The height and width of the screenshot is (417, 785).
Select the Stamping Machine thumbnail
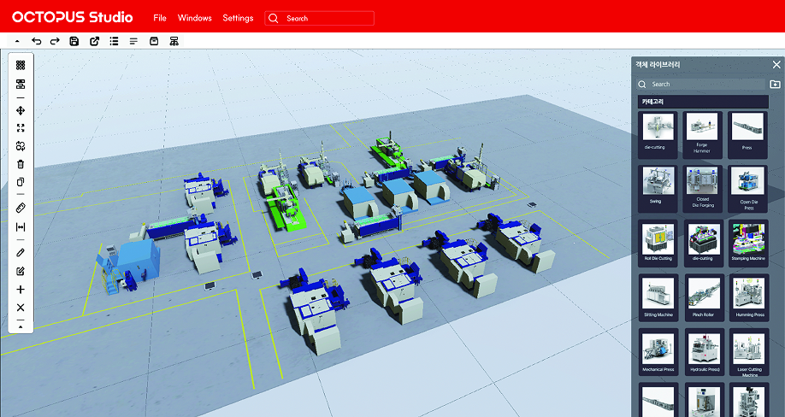748,243
